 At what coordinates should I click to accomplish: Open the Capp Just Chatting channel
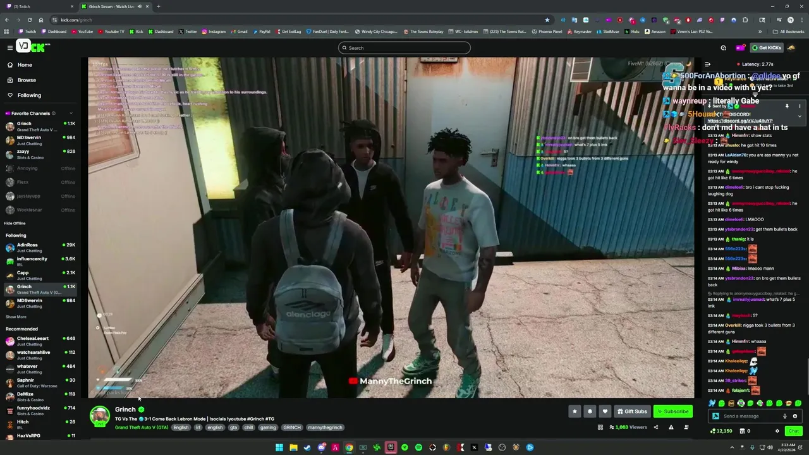click(39, 275)
